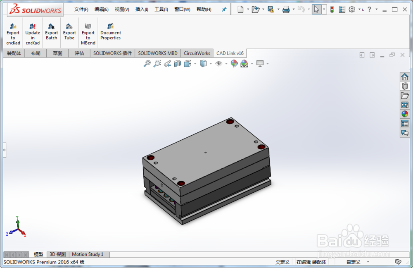Open the 工具(T) menu
The image size is (413, 268).
point(161,10)
